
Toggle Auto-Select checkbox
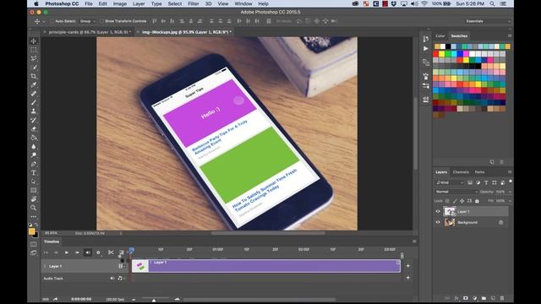[52, 21]
